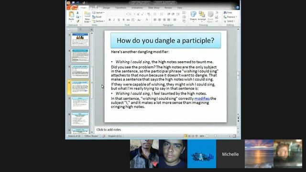Open the Columns dropdown
This screenshot has width=306, height=172.
pyautogui.click(x=175, y=20)
